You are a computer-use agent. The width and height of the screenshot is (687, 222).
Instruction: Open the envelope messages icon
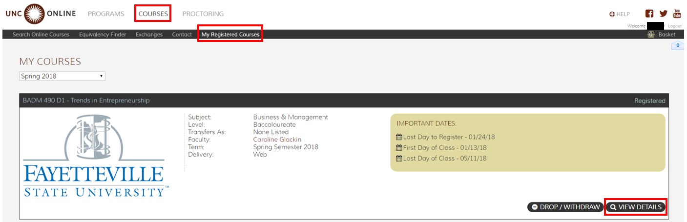click(677, 45)
